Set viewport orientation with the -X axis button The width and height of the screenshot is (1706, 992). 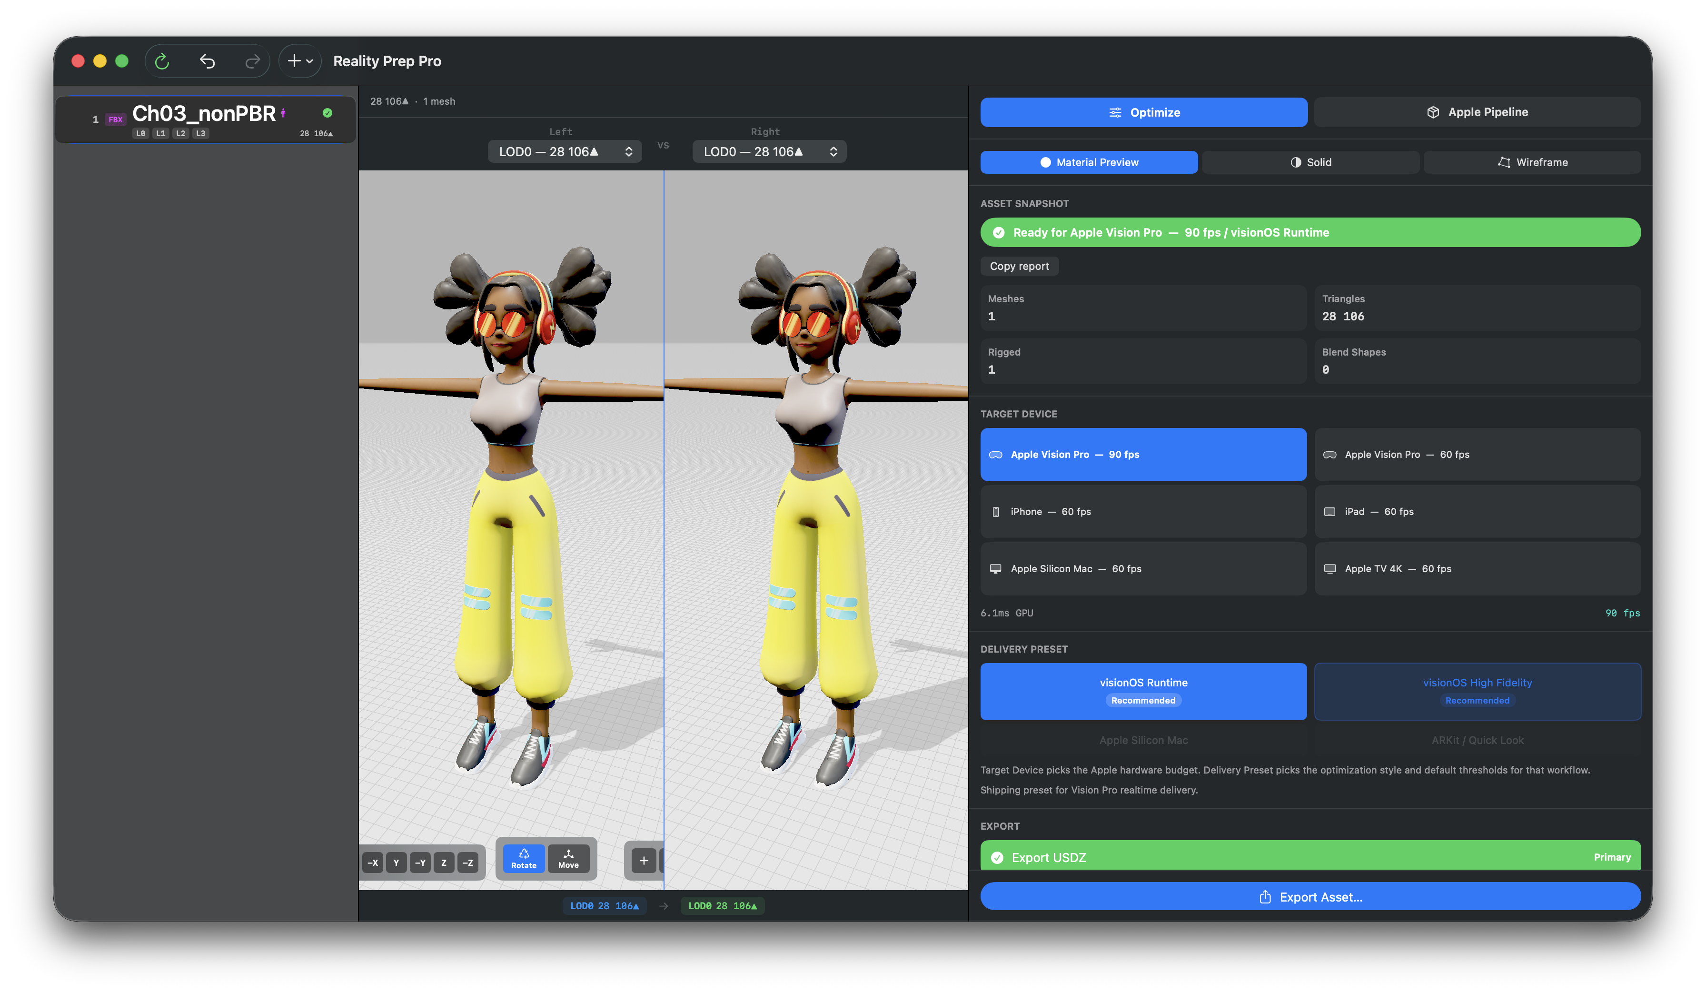point(373,862)
